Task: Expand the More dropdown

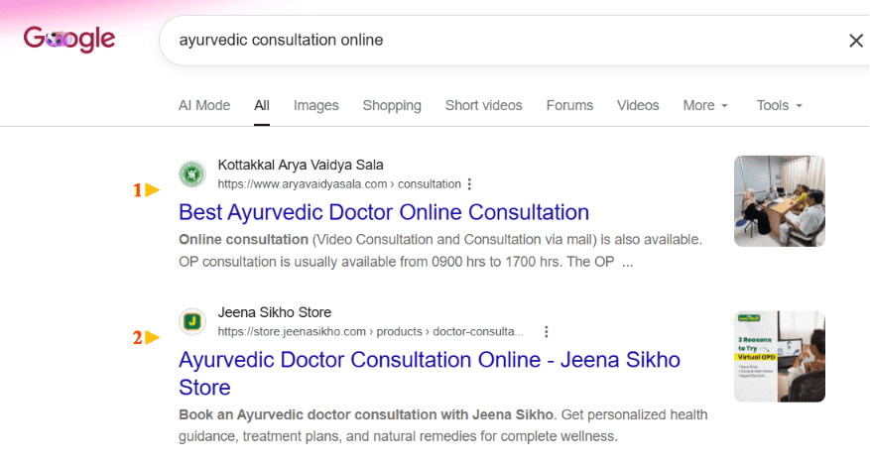Action: coord(705,105)
